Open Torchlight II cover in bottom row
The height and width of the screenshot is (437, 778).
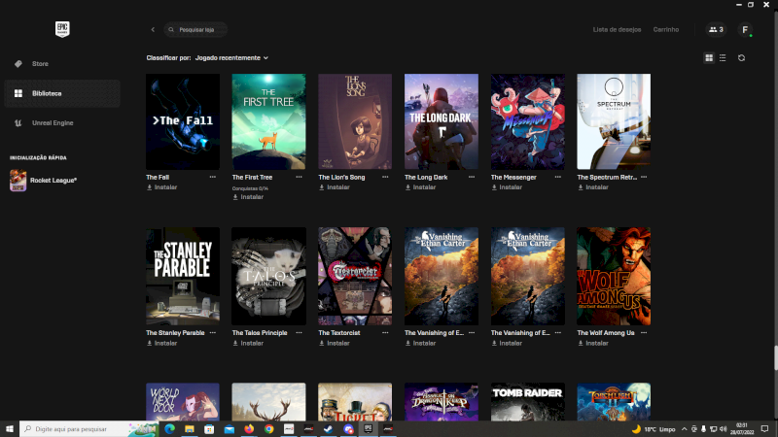click(x=614, y=401)
